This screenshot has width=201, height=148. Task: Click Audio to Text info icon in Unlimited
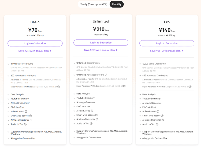click(x=91, y=124)
